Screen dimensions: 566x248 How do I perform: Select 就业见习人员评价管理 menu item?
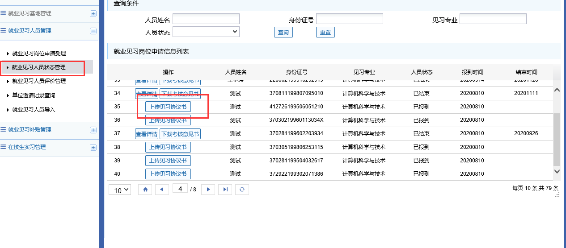tap(39, 81)
